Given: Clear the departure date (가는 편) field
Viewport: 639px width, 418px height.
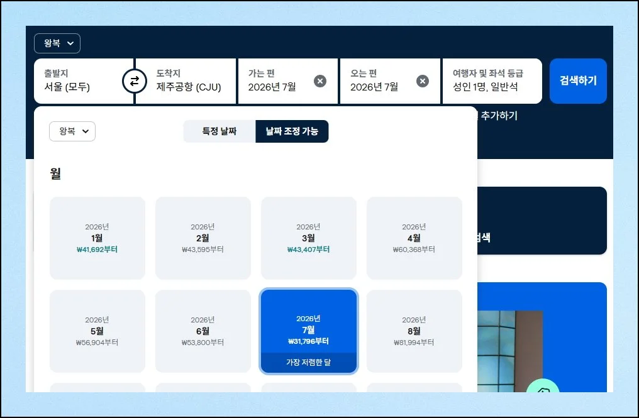Looking at the screenshot, I should pos(320,81).
